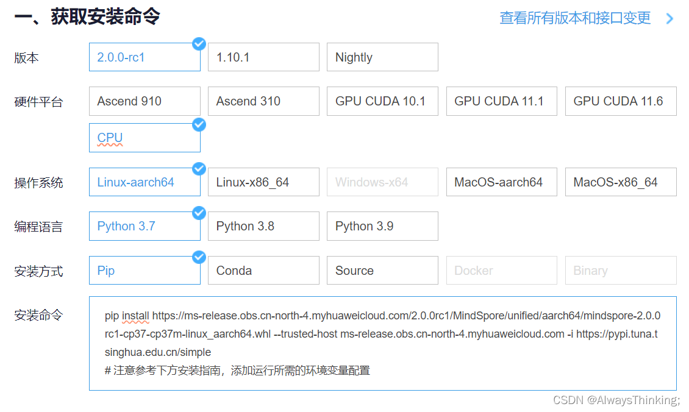
Task: Select Pip installation method
Action: pos(145,271)
